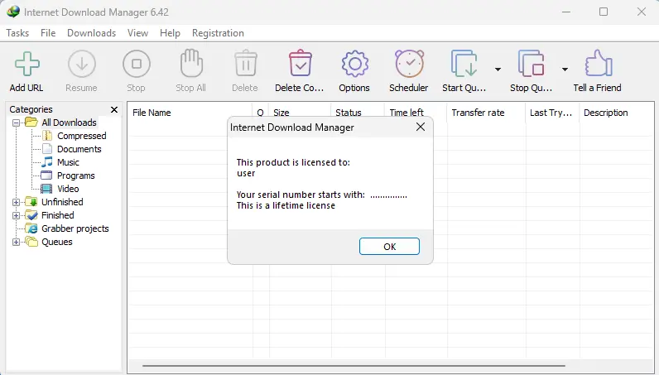The width and height of the screenshot is (659, 375).
Task: Select the Queues category
Action: pos(57,243)
